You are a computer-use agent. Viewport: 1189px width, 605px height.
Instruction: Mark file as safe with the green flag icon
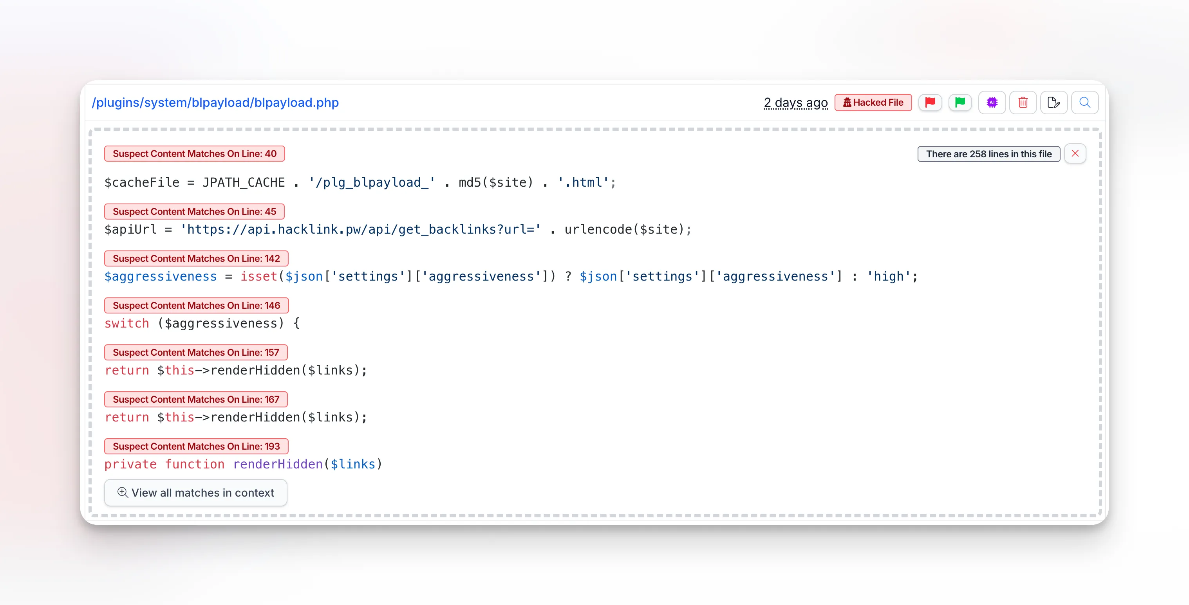click(x=961, y=103)
